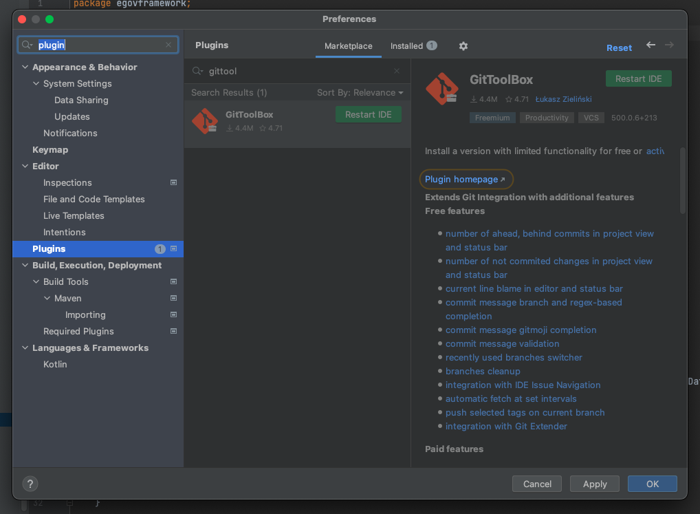Clear the gittool marketplace search

click(397, 71)
